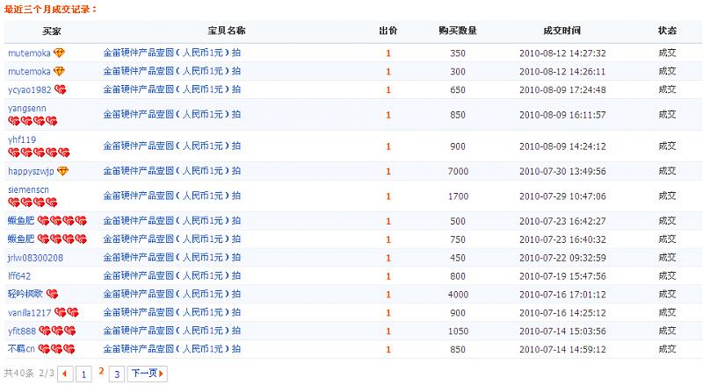703x385 pixels.
Task: Open buyer profile vanila1217
Action: [30, 313]
